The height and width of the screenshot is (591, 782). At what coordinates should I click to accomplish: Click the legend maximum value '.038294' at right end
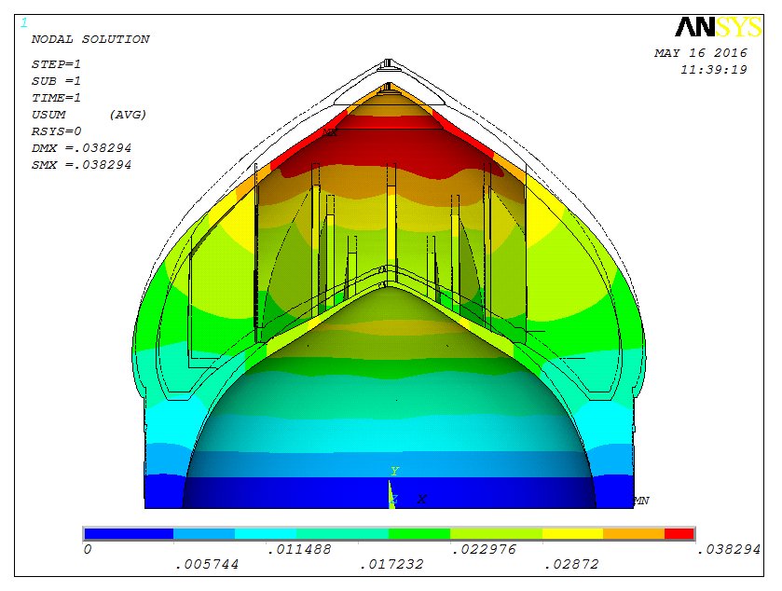tap(729, 550)
